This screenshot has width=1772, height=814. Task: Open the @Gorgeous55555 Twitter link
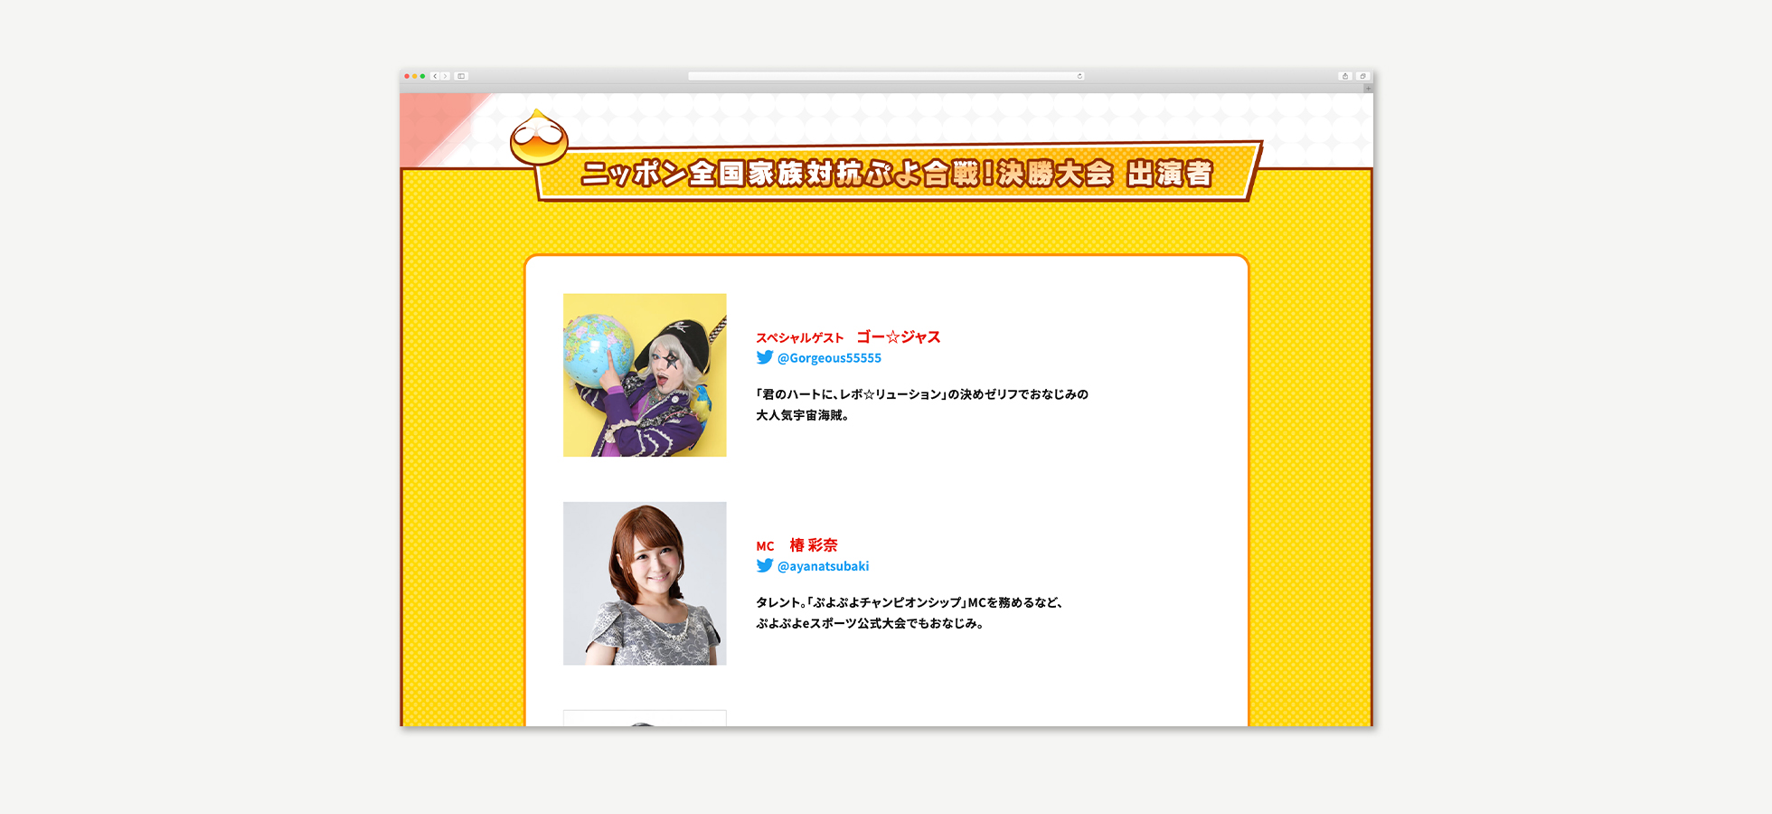point(829,358)
